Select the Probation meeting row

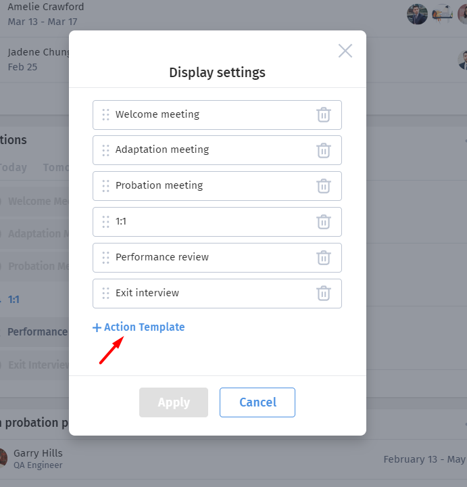pos(217,186)
